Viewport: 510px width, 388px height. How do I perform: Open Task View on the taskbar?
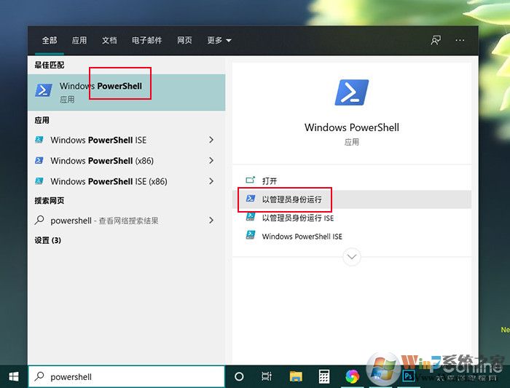[x=267, y=376]
